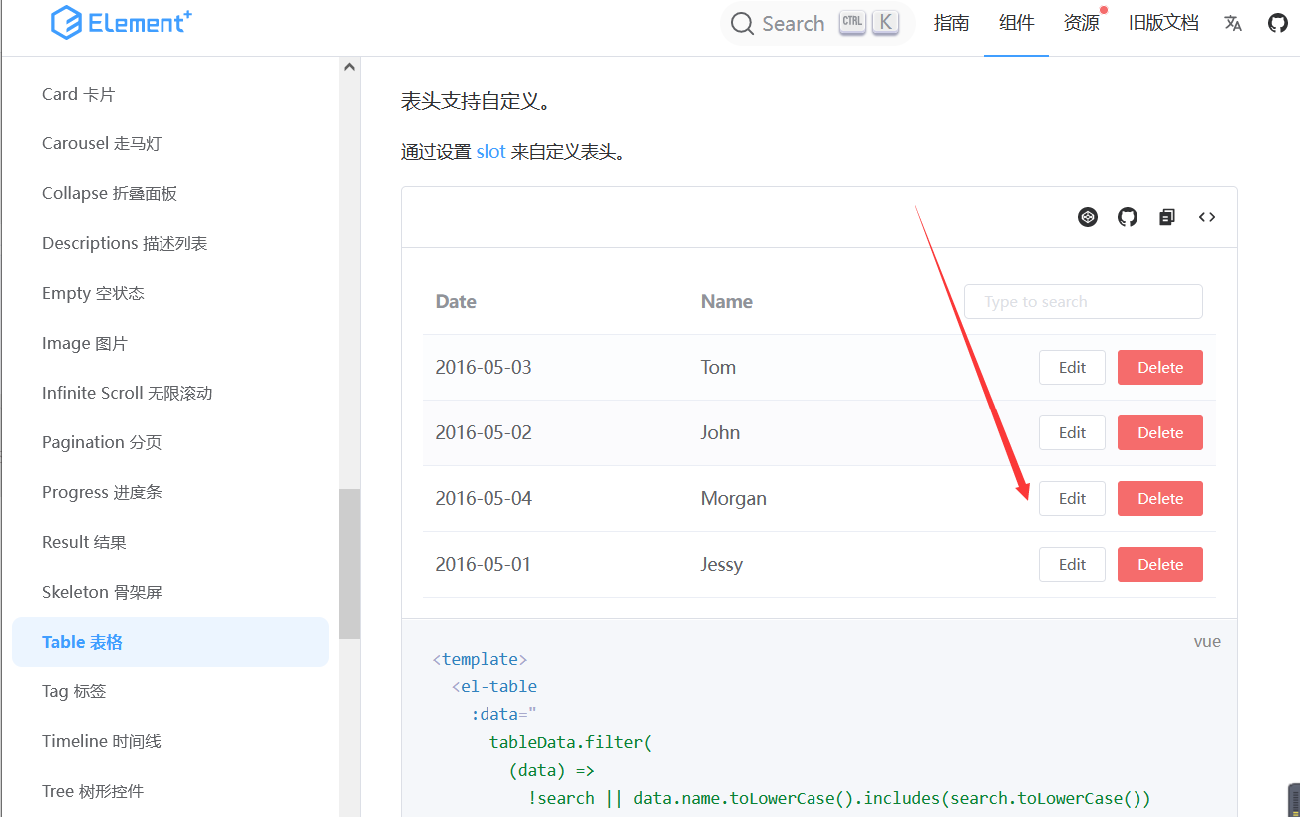Click name cell Tom

718,367
